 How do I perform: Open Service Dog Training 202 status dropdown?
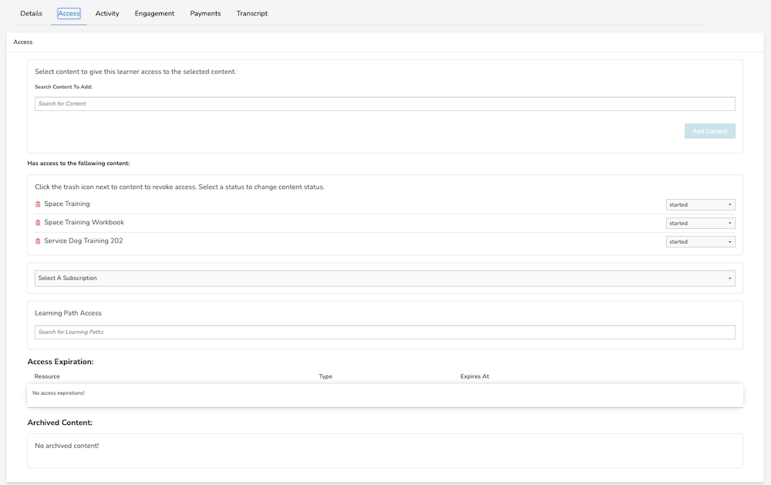[x=700, y=241]
